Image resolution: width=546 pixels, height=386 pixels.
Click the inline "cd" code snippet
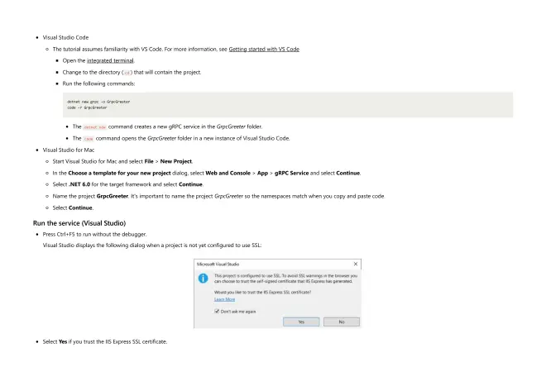pyautogui.click(x=126, y=73)
